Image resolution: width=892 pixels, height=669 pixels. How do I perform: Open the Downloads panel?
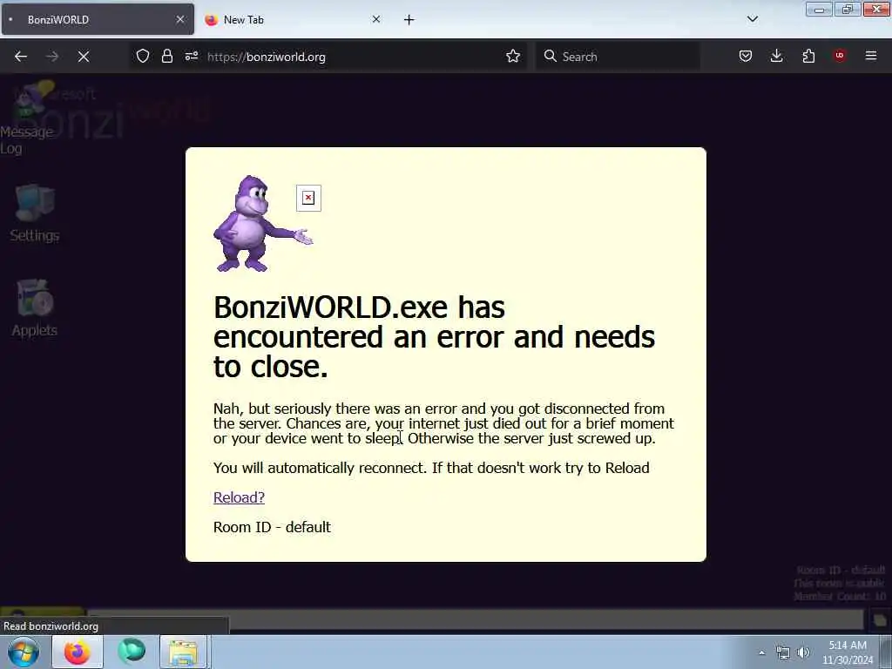tap(776, 57)
